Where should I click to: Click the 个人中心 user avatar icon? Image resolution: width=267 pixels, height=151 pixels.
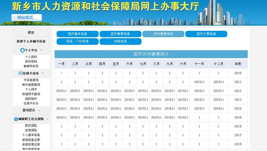point(22,50)
